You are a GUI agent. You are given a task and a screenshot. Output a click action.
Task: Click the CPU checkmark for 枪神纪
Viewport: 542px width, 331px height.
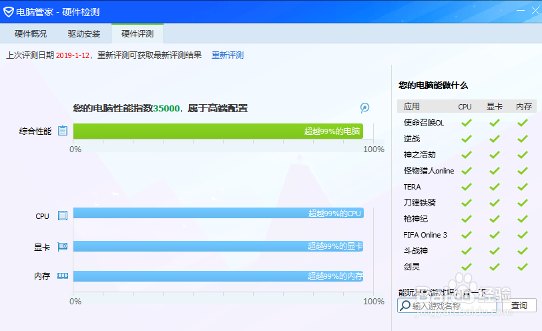click(467, 219)
